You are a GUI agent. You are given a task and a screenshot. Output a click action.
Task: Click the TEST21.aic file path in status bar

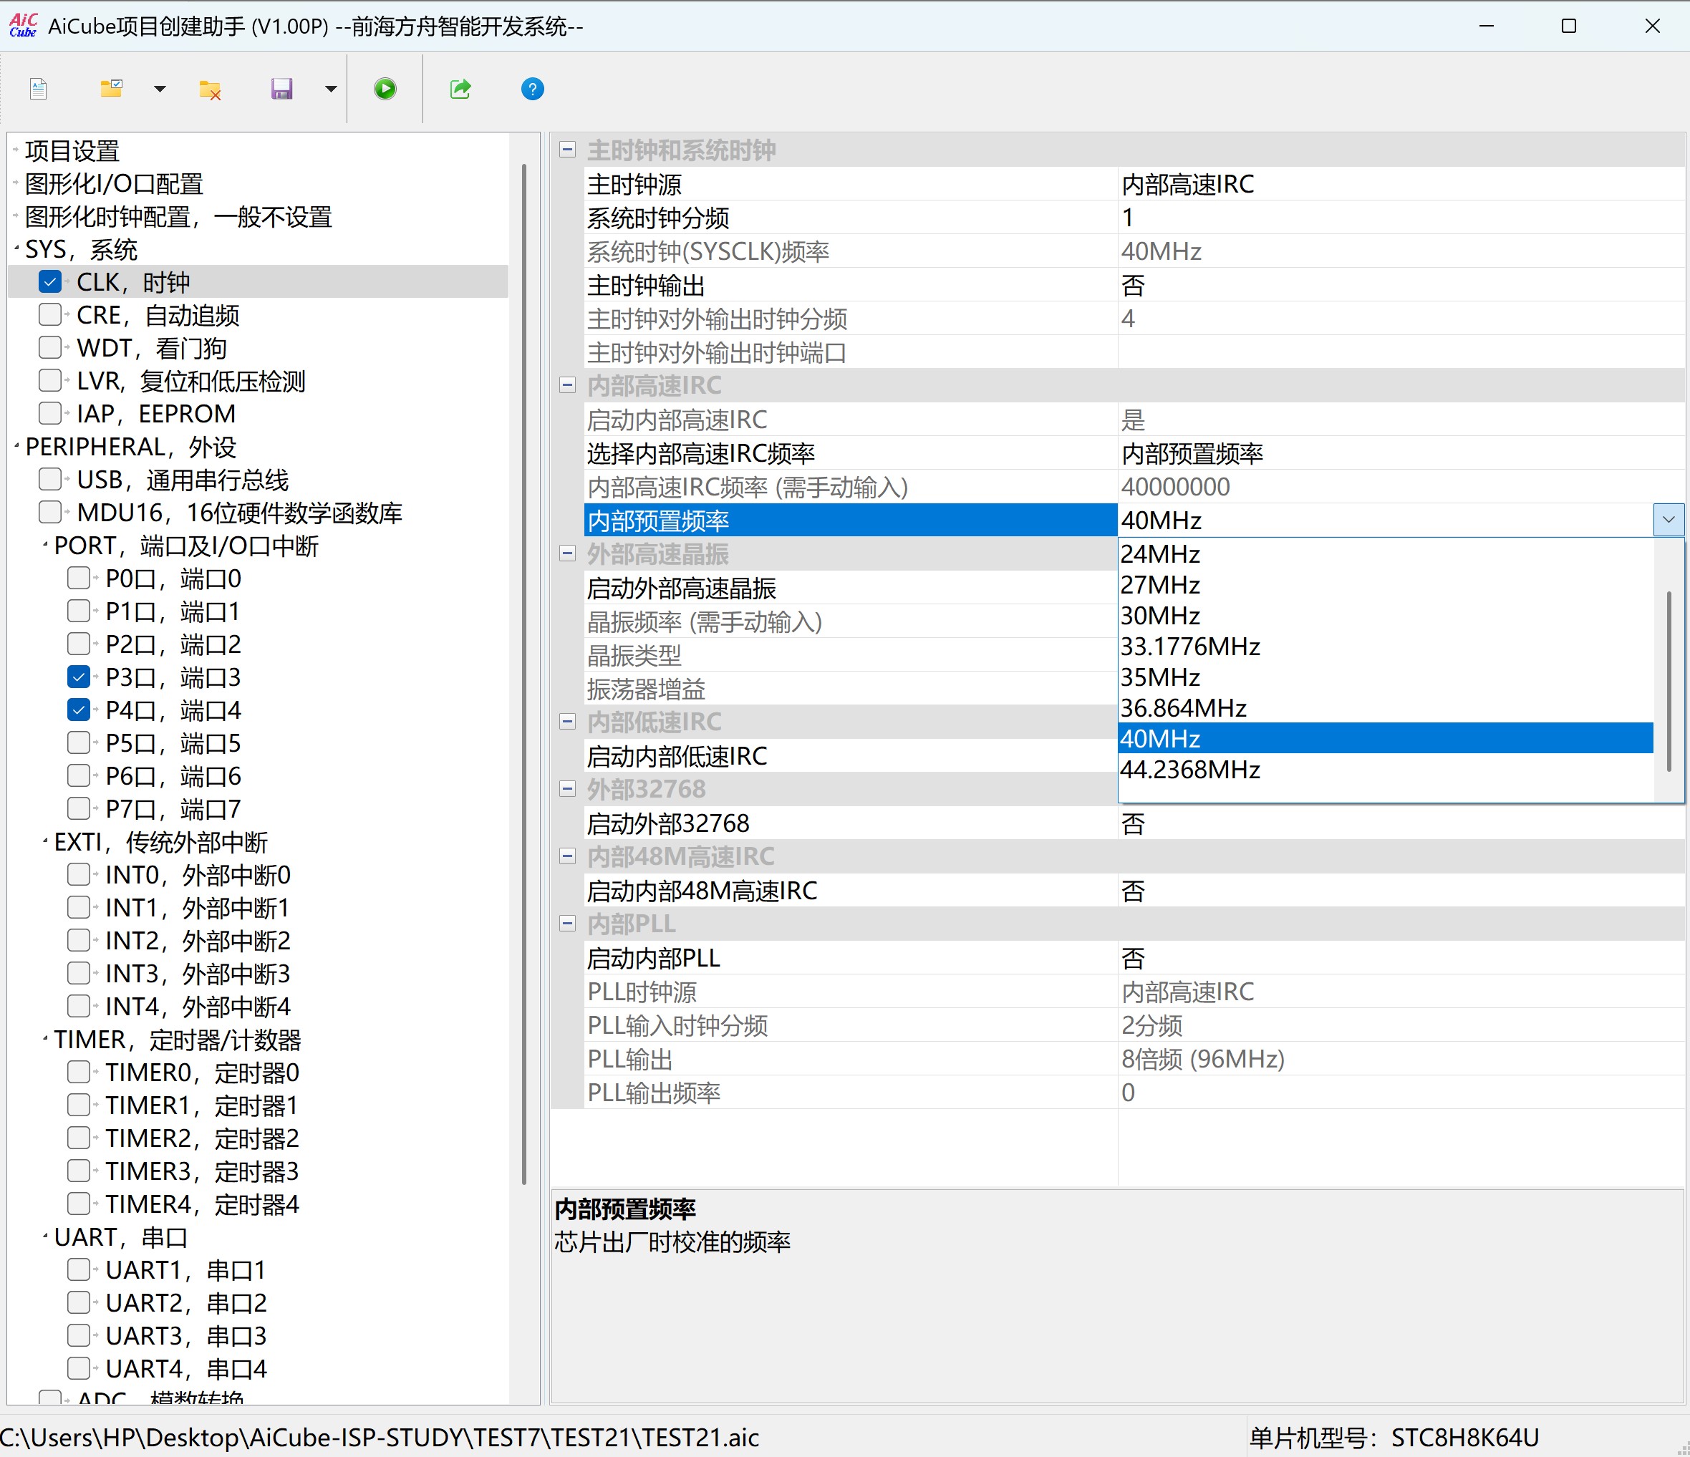380,1438
